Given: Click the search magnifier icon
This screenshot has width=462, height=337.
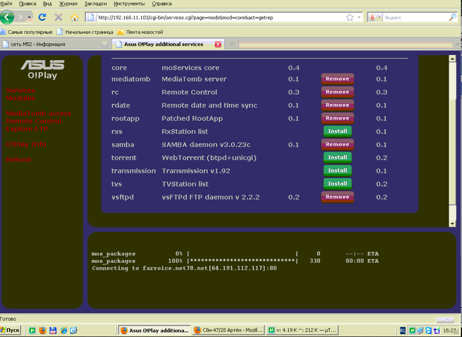Looking at the screenshot, I should click(x=453, y=17).
